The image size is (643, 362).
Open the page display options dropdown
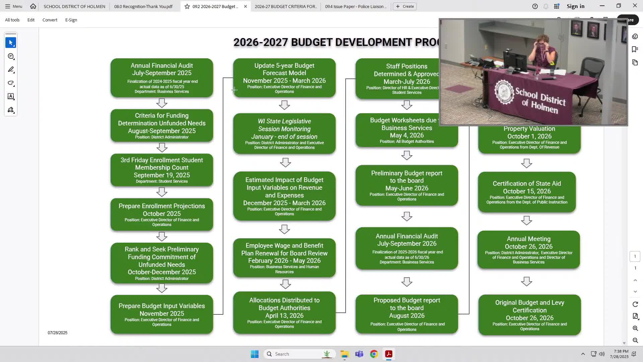tap(635, 316)
